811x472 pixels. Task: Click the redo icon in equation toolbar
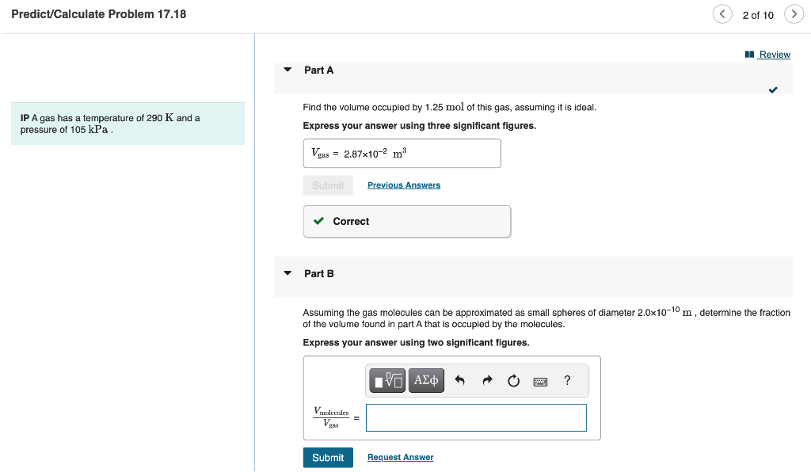coord(486,380)
